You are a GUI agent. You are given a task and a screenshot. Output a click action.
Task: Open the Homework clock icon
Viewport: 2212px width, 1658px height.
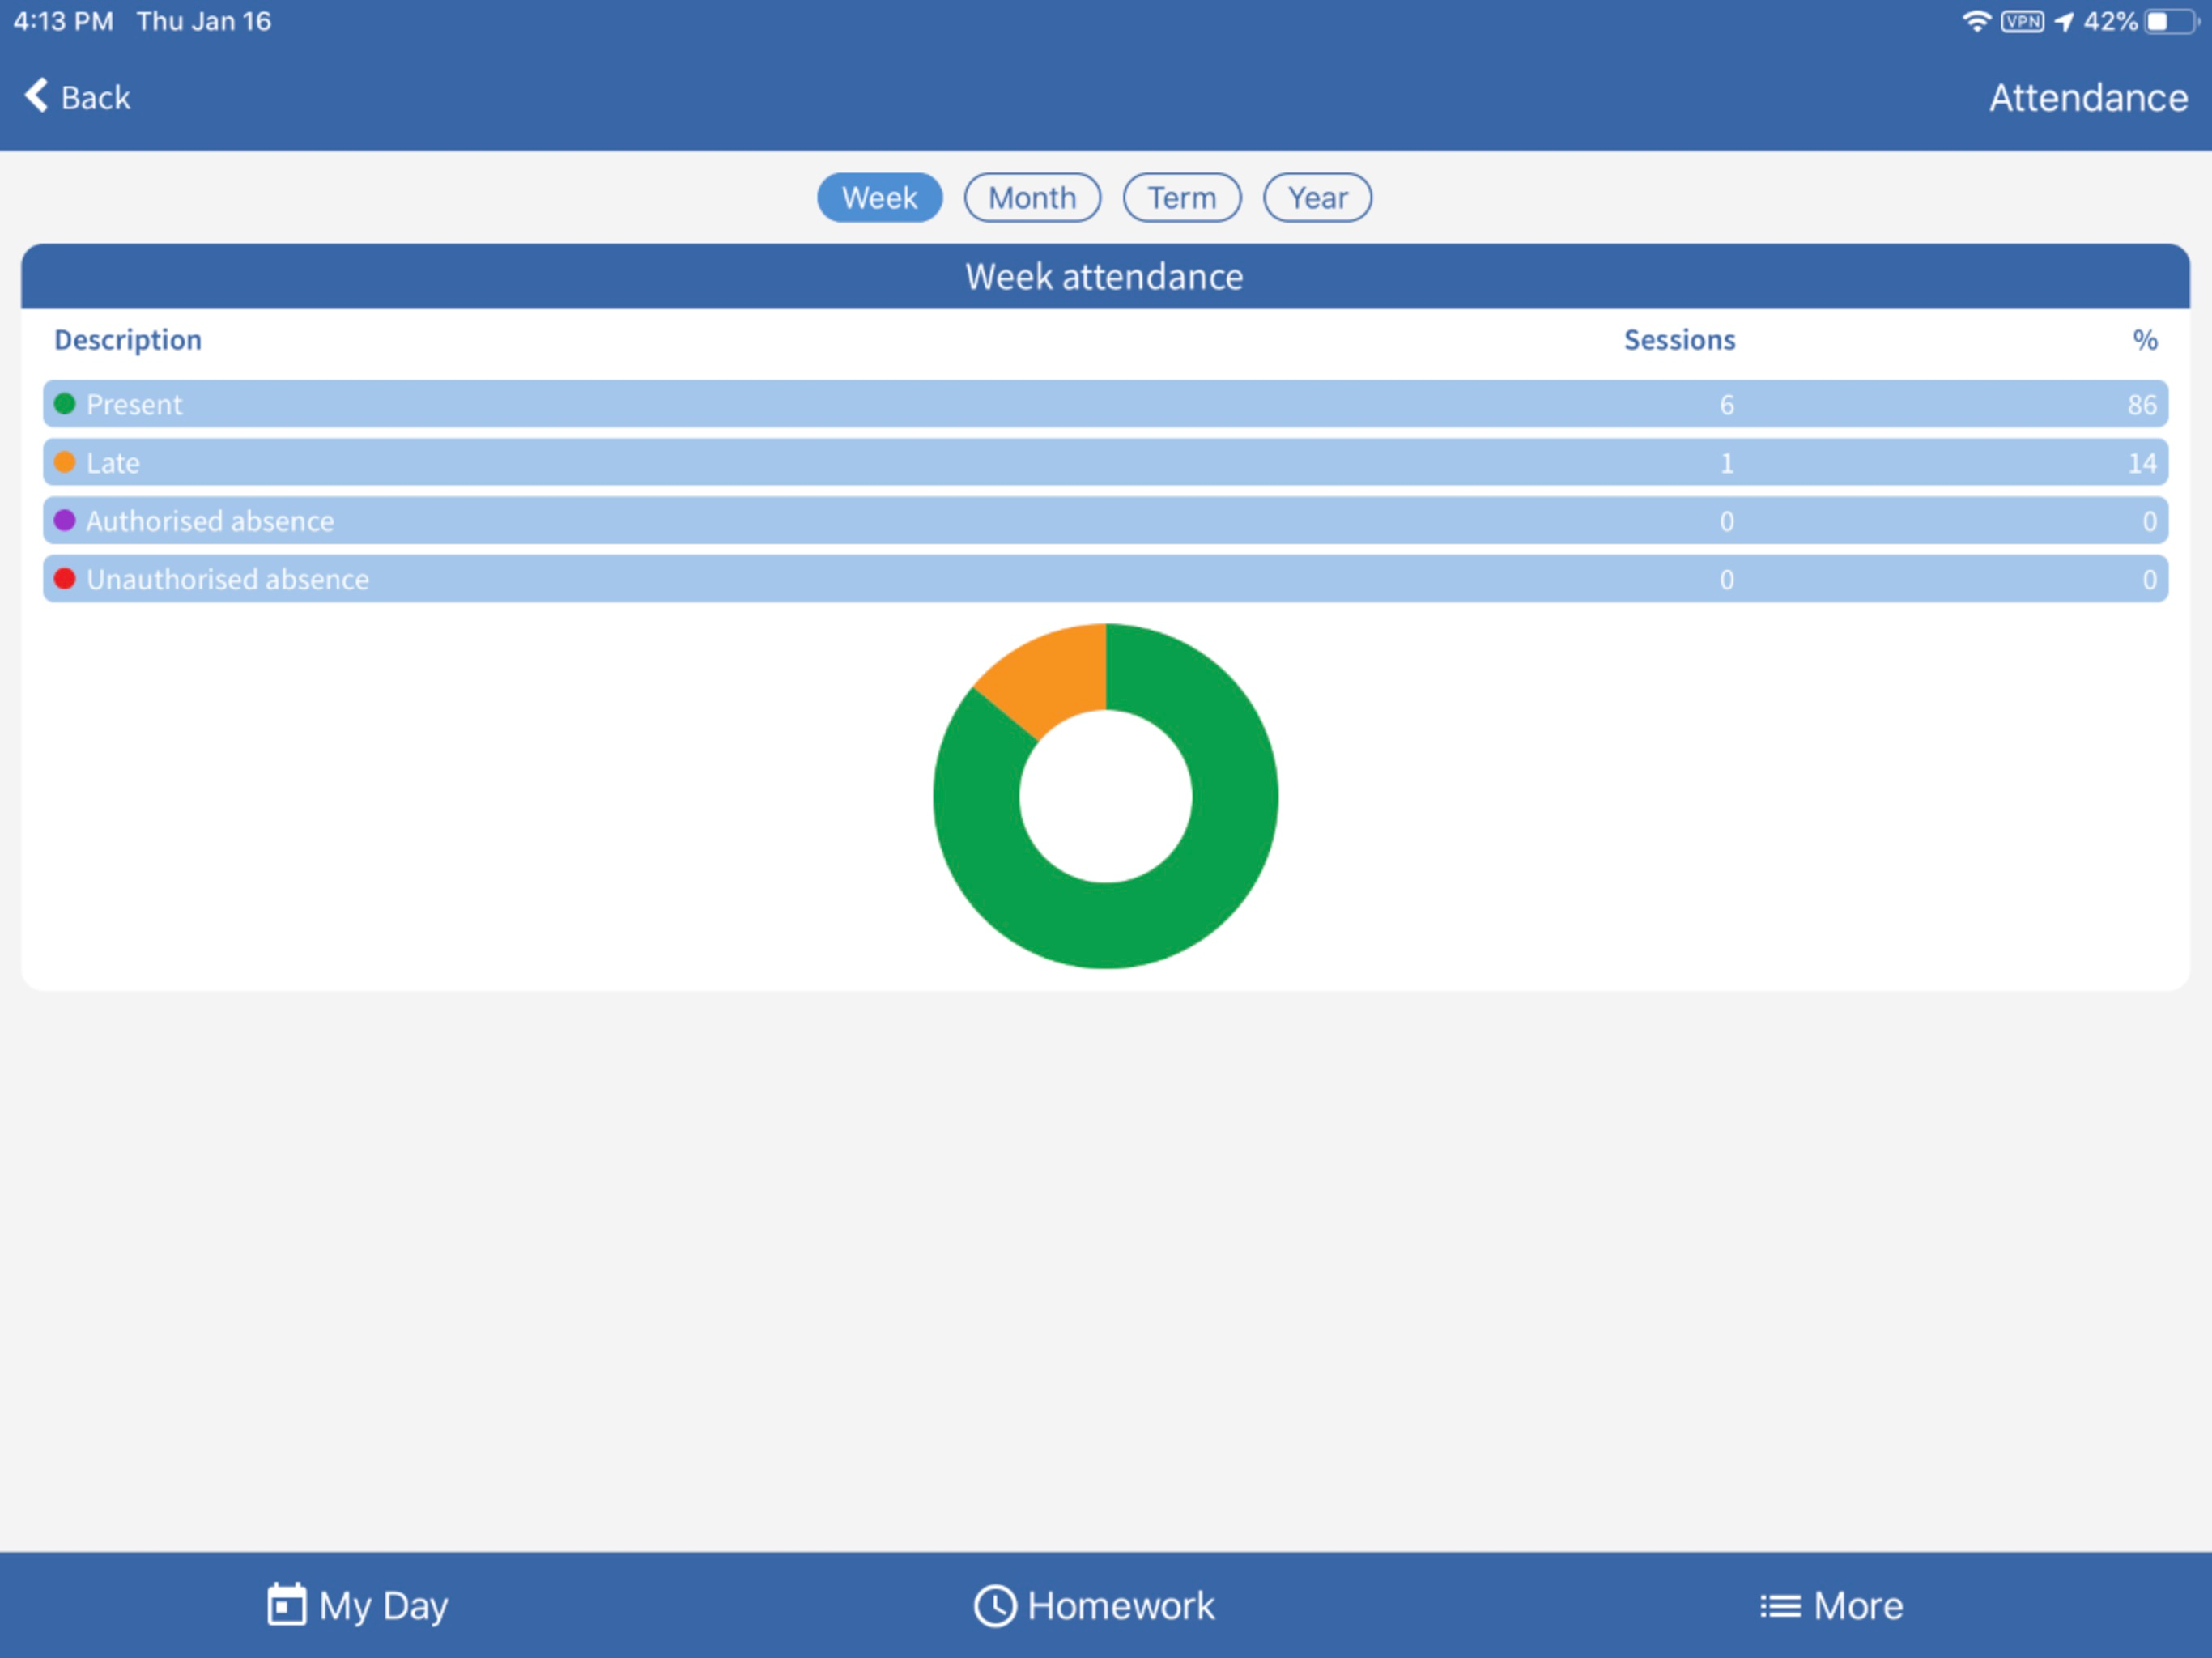tap(995, 1606)
